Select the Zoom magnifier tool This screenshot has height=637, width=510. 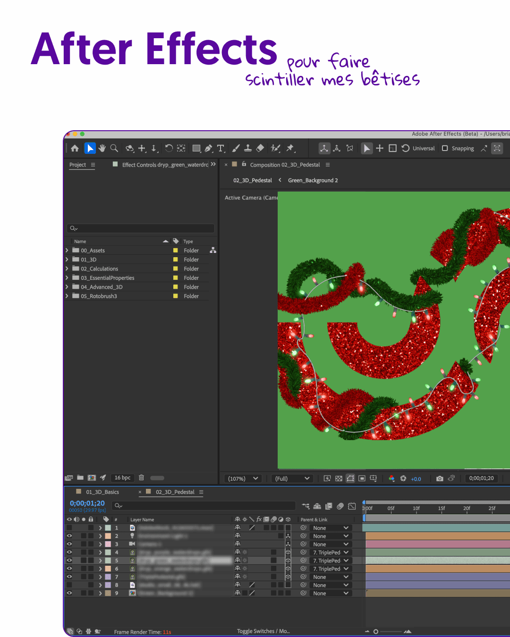pyautogui.click(x=114, y=148)
